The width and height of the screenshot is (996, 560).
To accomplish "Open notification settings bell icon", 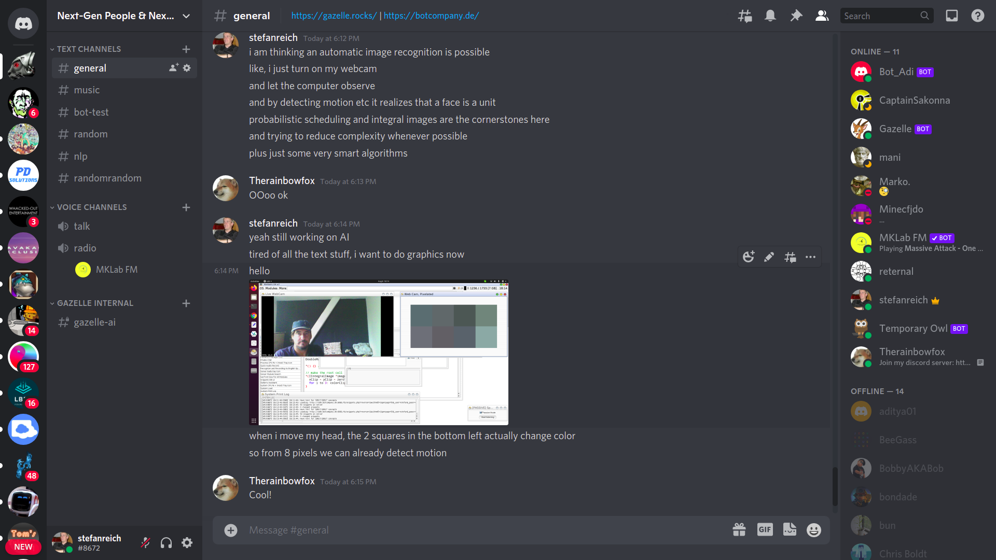I will point(770,16).
